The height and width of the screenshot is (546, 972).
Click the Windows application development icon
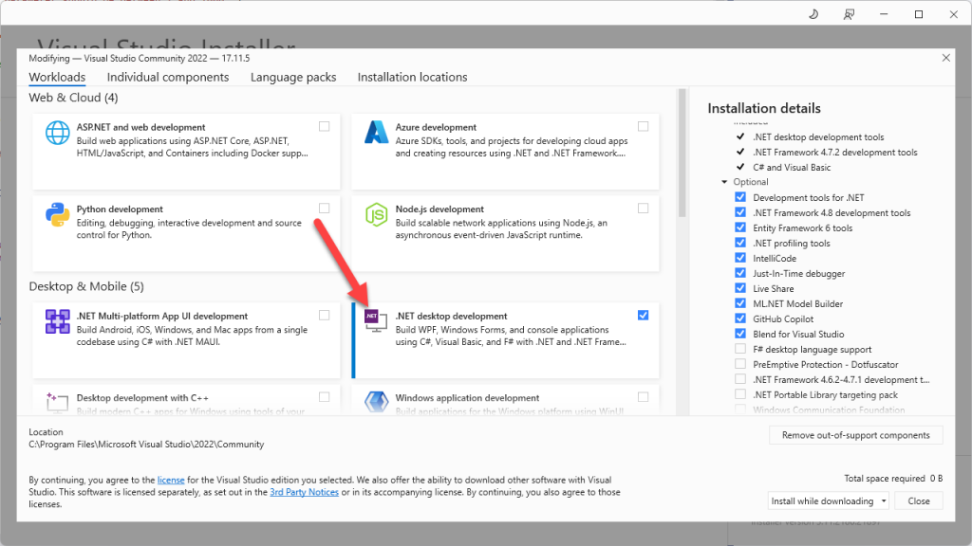pos(376,402)
